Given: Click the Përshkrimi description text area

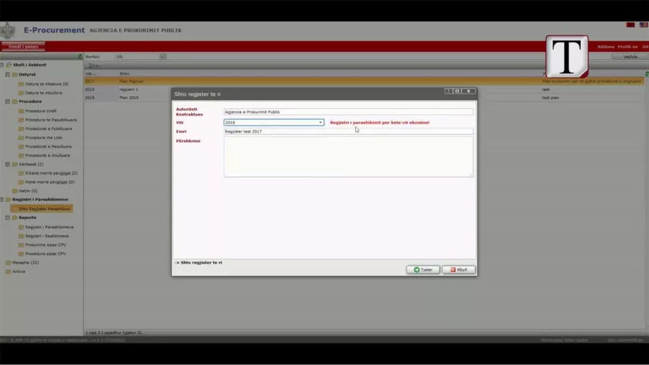Looking at the screenshot, I should tap(348, 157).
